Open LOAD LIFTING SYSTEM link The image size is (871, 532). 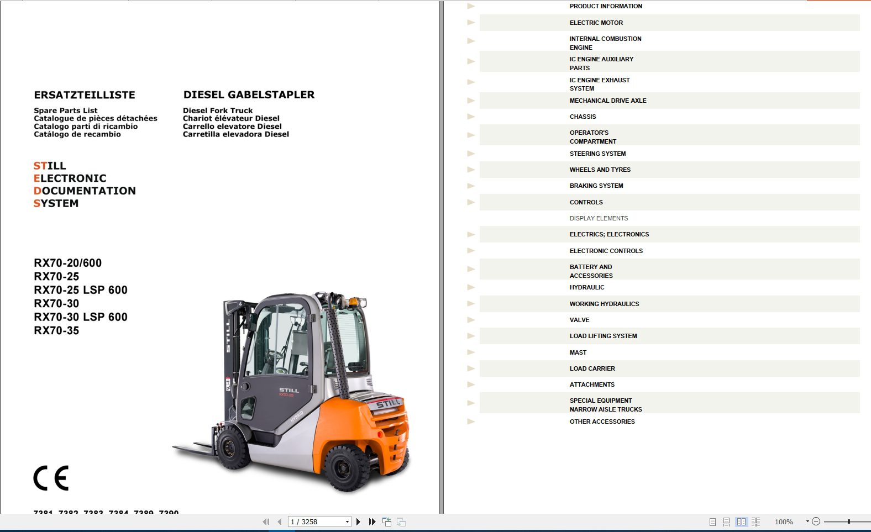click(x=603, y=336)
